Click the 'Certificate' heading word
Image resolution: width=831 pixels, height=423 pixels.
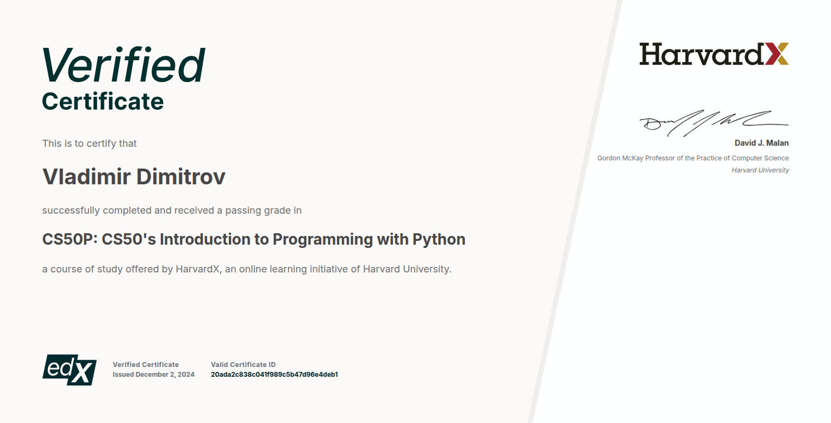tap(103, 102)
